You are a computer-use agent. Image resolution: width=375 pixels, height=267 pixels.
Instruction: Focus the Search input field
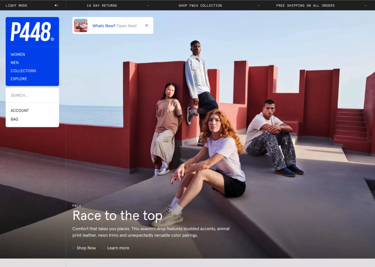tap(32, 95)
